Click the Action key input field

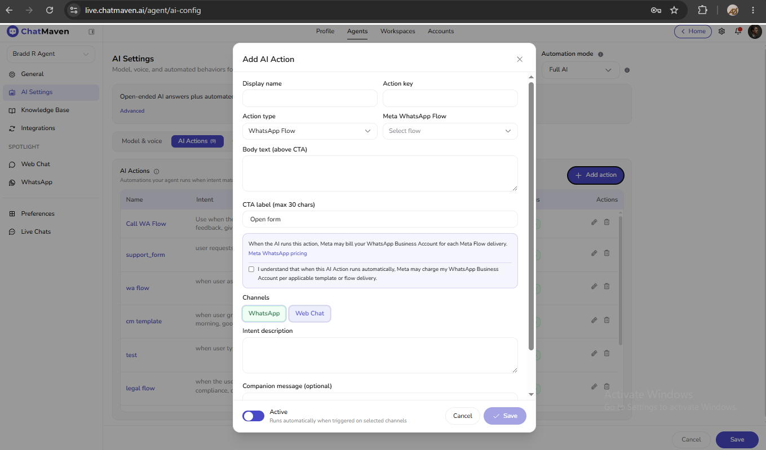click(450, 98)
